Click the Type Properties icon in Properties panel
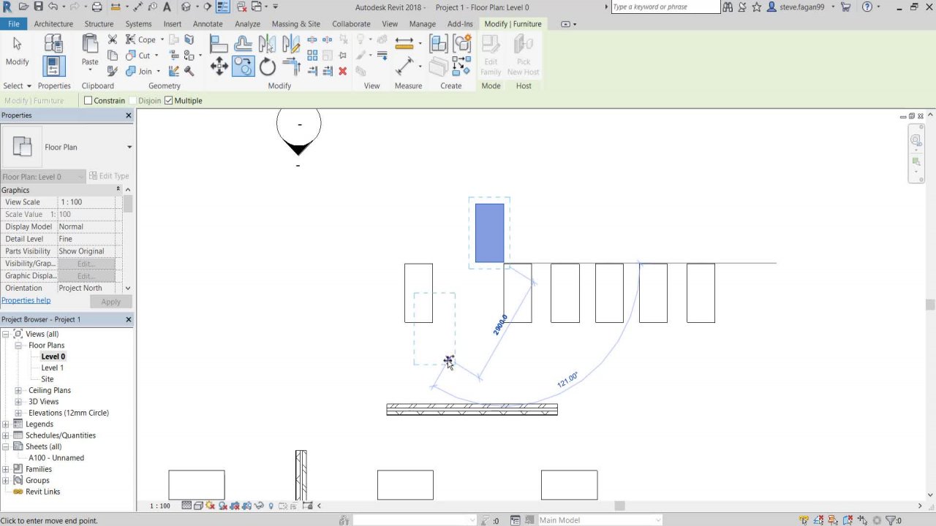936x526 pixels. coord(53,43)
